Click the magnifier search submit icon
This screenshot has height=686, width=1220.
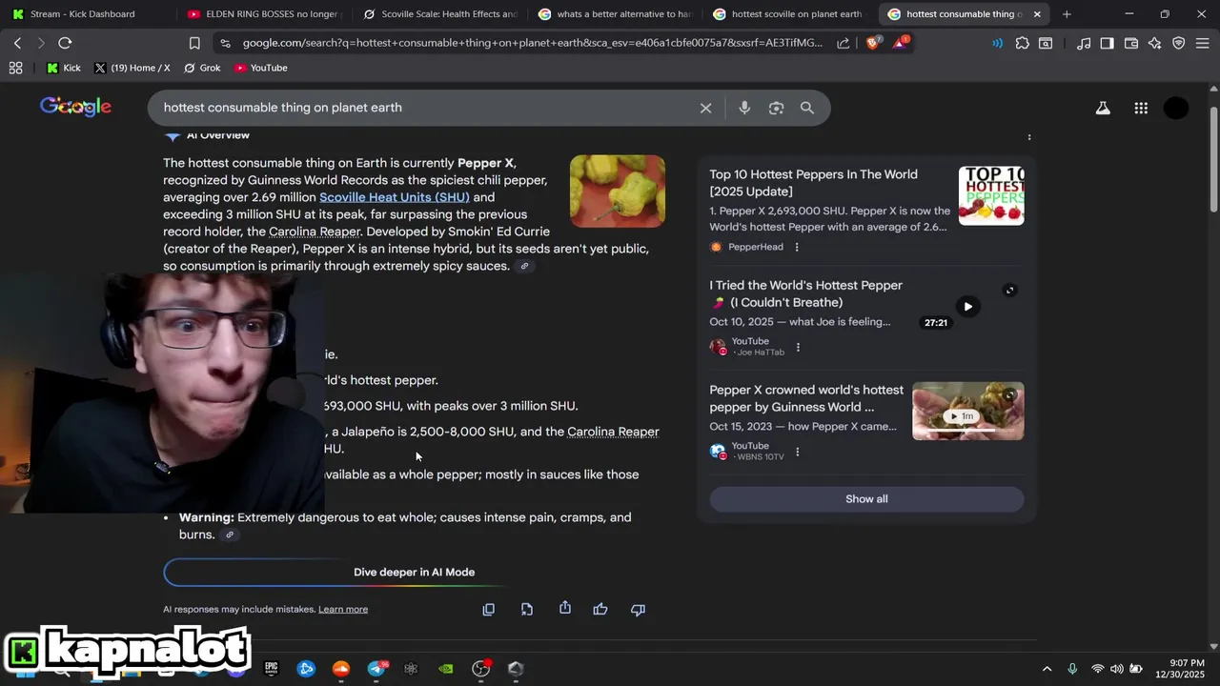807,108
